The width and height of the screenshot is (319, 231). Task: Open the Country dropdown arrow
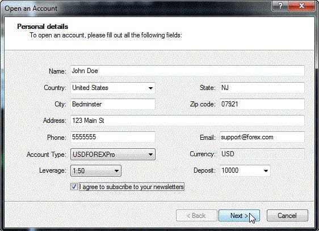(x=150, y=88)
